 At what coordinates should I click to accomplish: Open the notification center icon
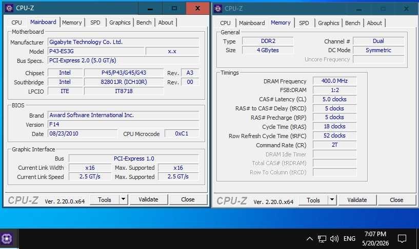(402, 239)
